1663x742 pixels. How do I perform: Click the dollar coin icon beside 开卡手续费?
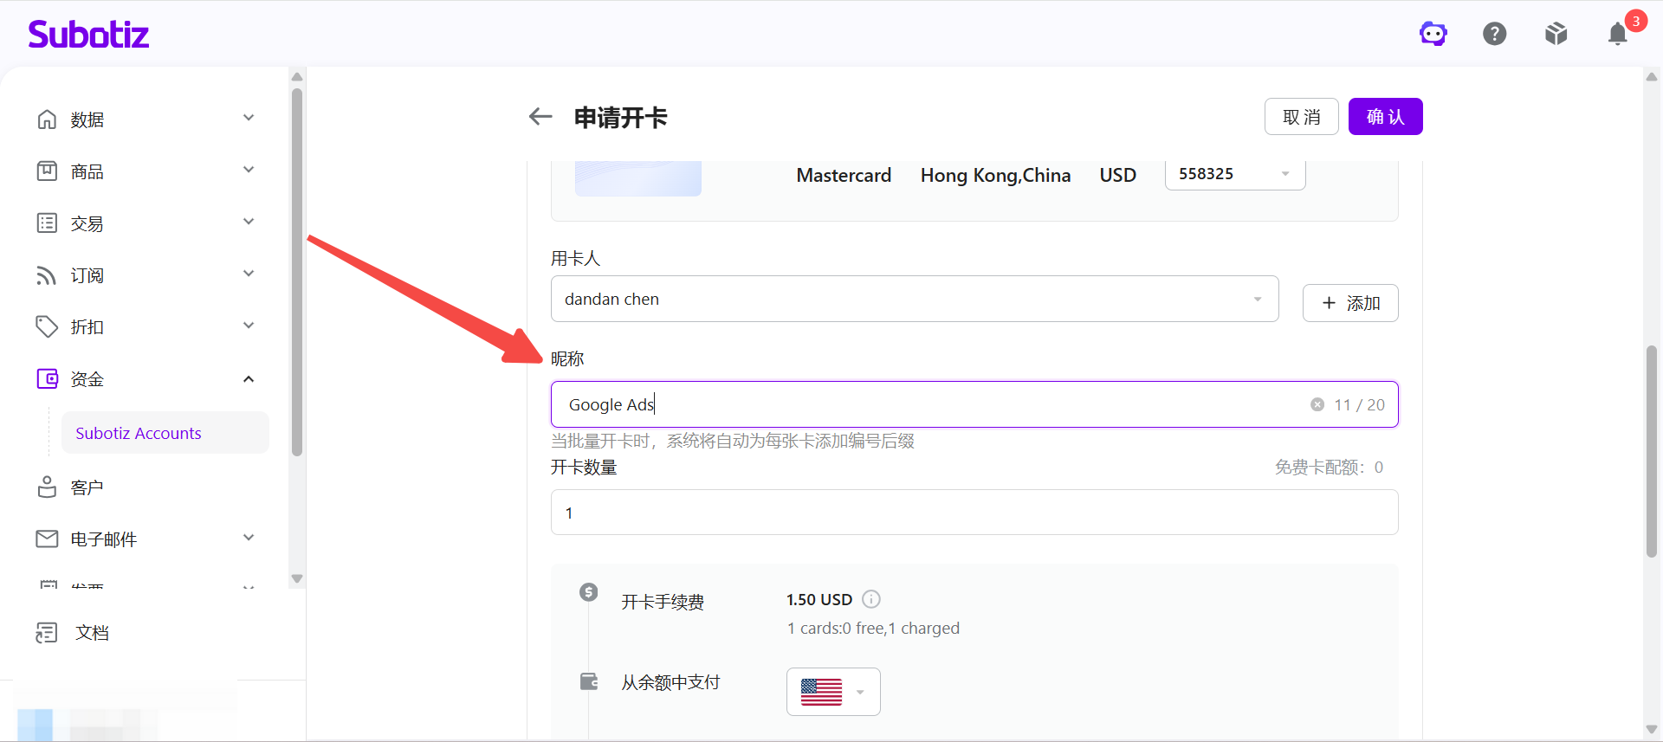589,592
